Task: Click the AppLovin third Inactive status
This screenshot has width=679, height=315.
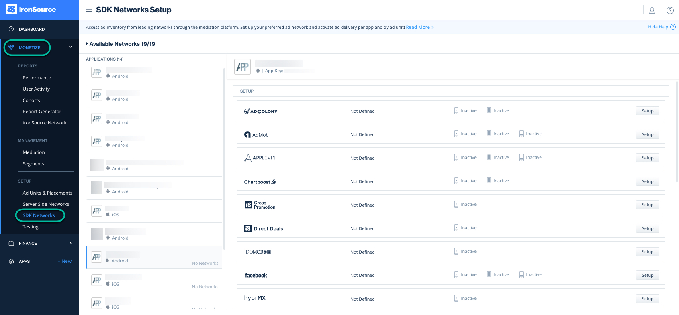Action: point(530,158)
